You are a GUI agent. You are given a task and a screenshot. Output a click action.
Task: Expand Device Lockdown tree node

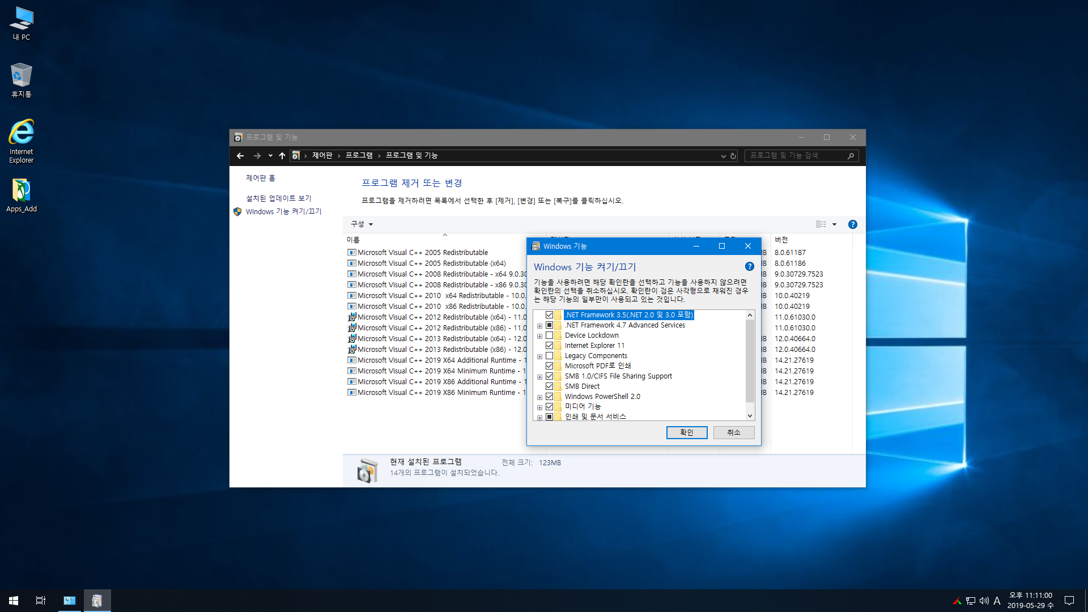coord(539,336)
